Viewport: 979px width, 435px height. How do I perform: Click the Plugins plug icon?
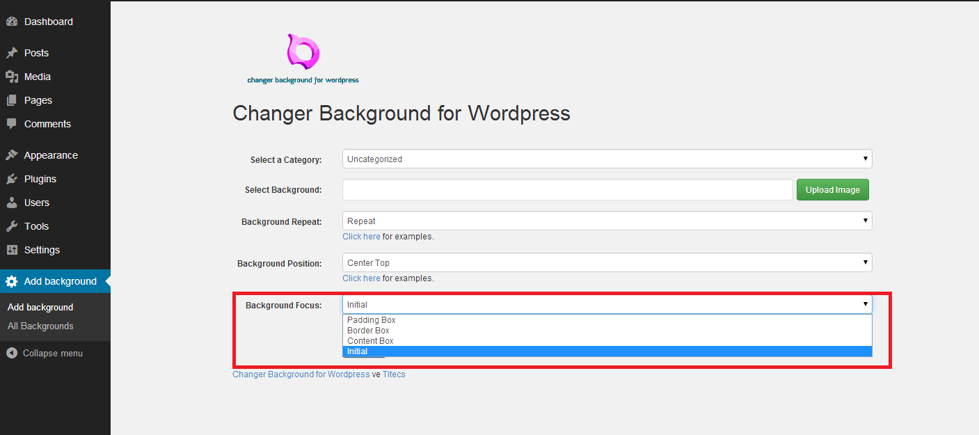11,179
